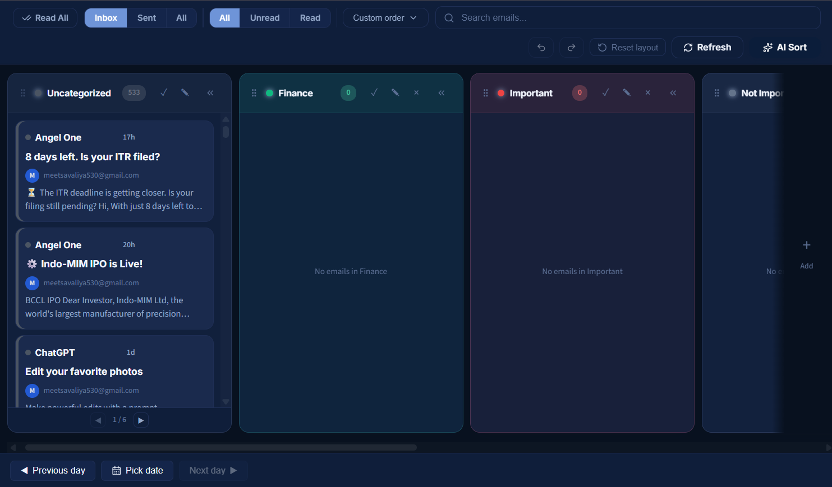Collapse the Important column
Viewport: 832px width, 487px height.
click(x=673, y=93)
